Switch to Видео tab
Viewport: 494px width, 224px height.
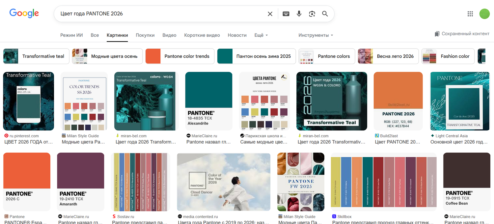coord(169,35)
